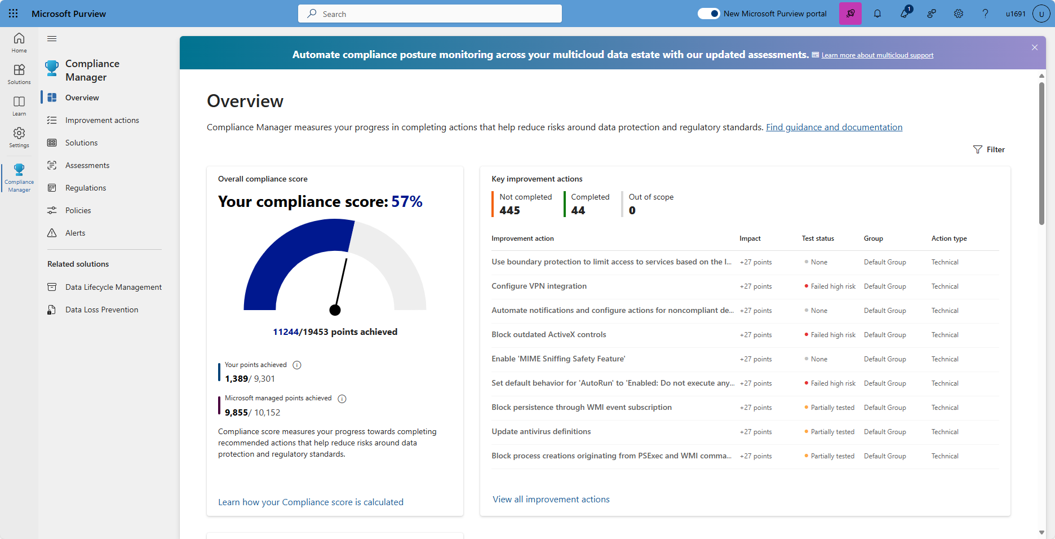Open the Filter options
Viewport: 1055px width, 539px height.
click(989, 149)
